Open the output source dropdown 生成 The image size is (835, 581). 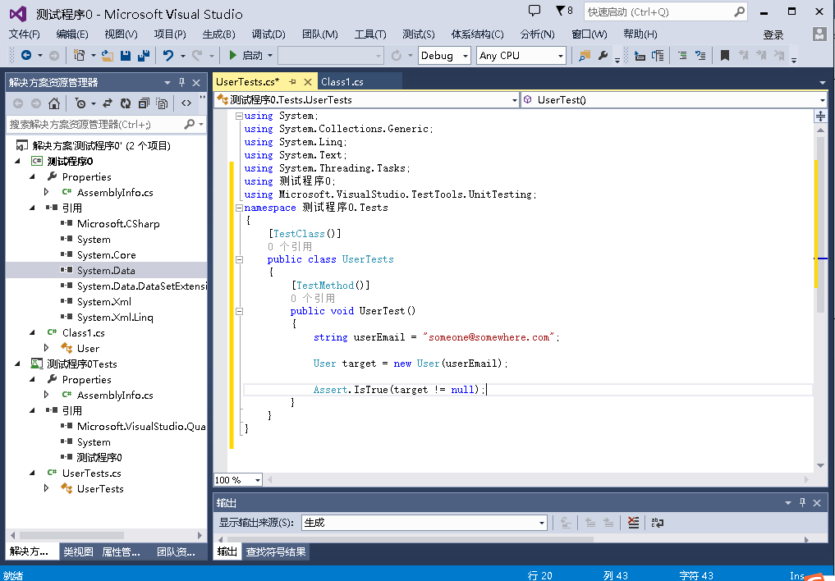click(x=424, y=523)
